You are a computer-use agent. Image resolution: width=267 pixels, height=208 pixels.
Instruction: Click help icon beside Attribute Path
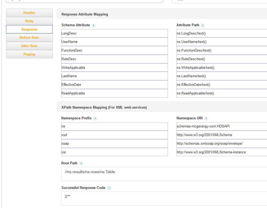pos(203,25)
